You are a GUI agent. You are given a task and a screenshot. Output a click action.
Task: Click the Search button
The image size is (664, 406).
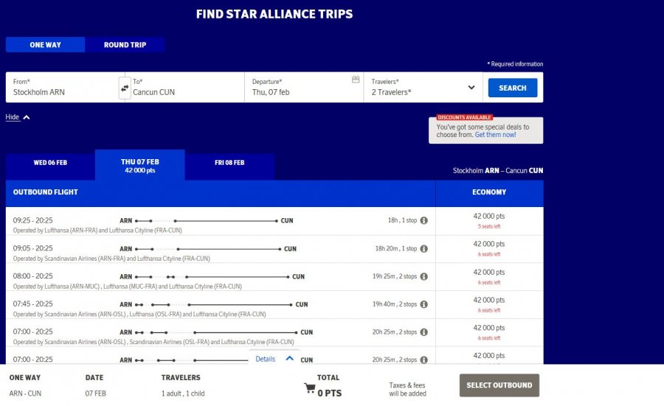pyautogui.click(x=512, y=88)
